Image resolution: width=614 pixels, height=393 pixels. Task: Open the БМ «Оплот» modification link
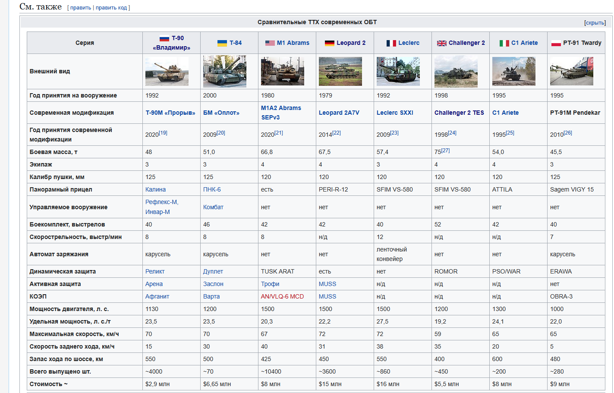221,113
